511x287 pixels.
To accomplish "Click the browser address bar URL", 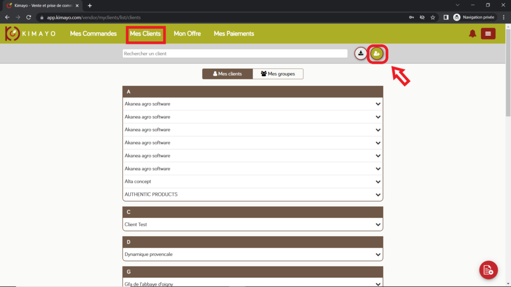I will 94,17.
